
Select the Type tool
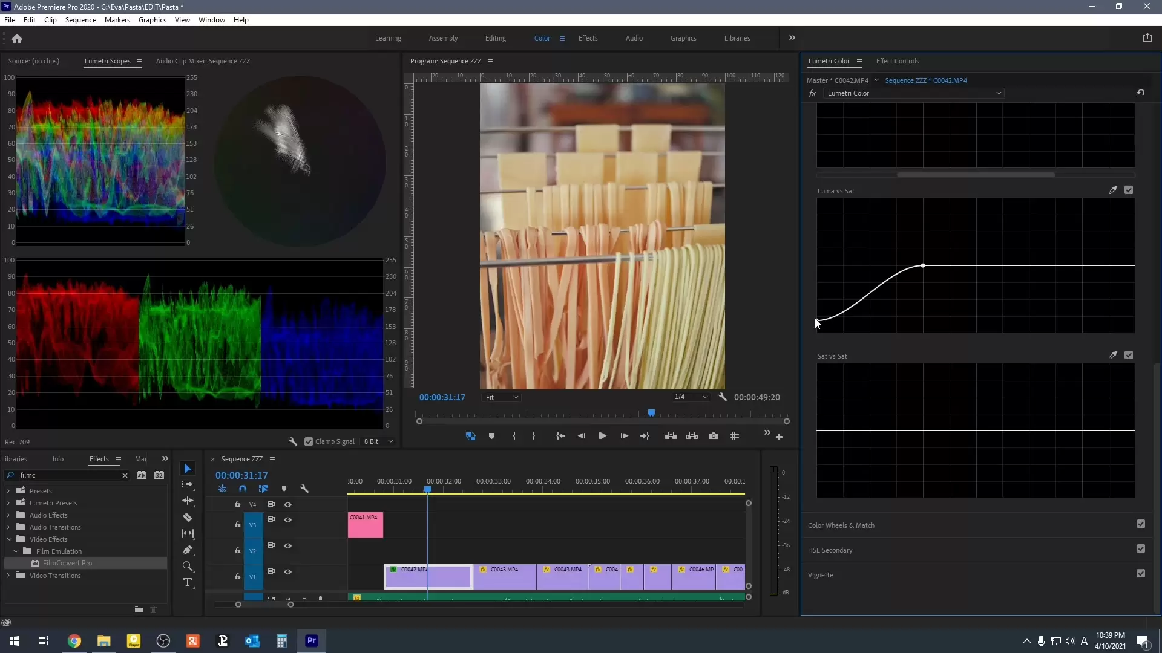pyautogui.click(x=188, y=583)
